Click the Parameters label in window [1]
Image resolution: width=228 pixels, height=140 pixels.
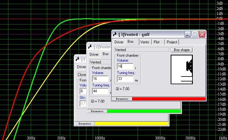[x=85, y=124]
